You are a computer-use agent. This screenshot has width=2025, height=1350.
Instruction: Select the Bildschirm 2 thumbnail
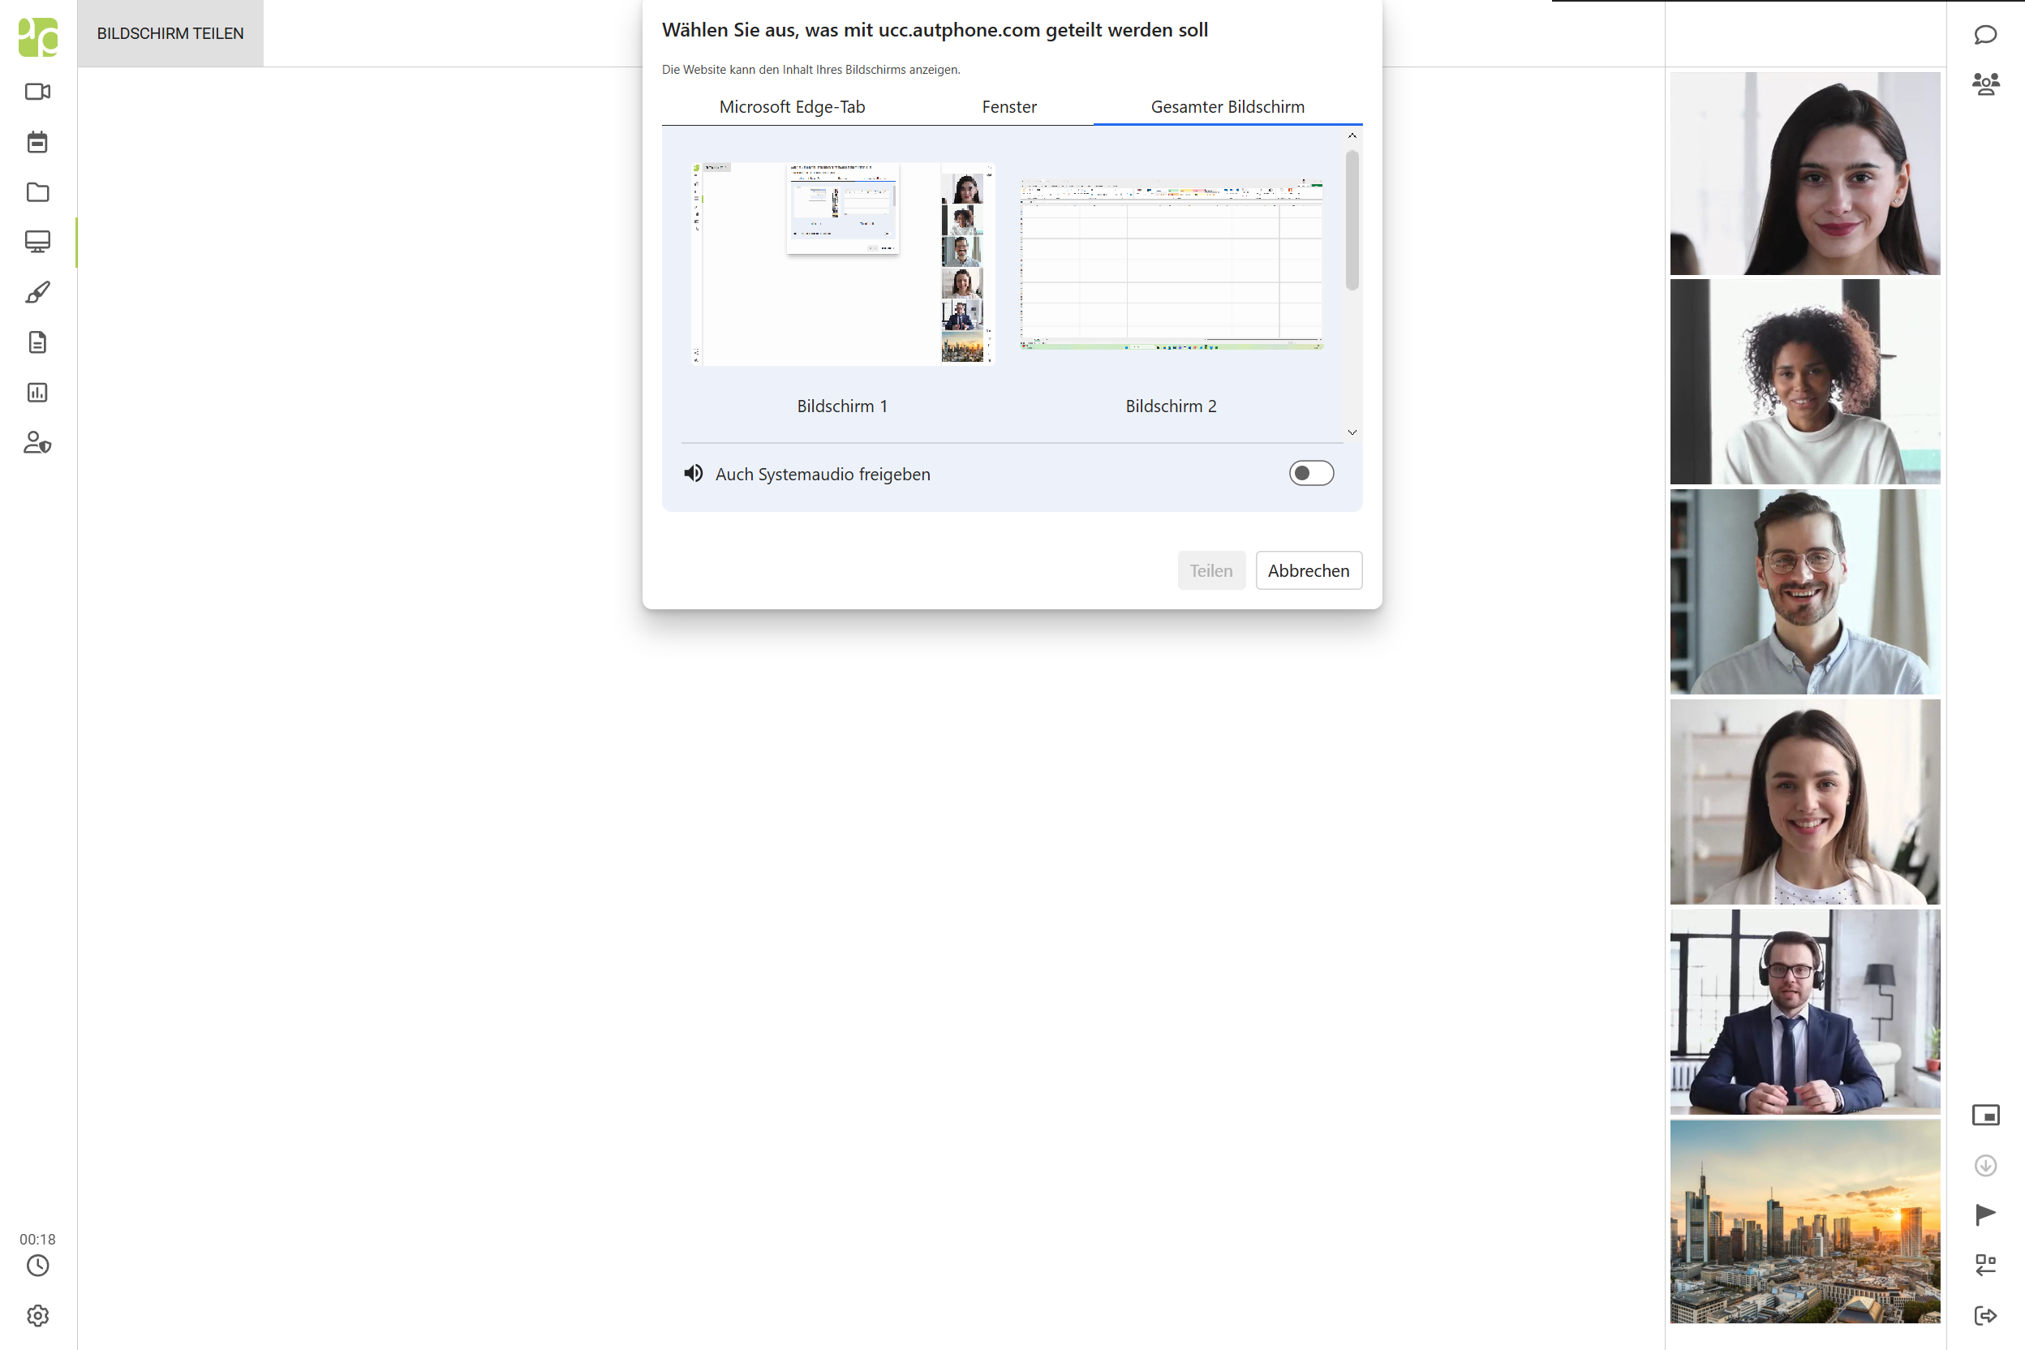click(x=1171, y=264)
